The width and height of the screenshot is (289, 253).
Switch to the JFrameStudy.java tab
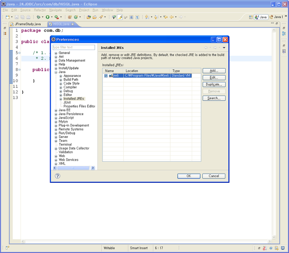(x=26, y=24)
